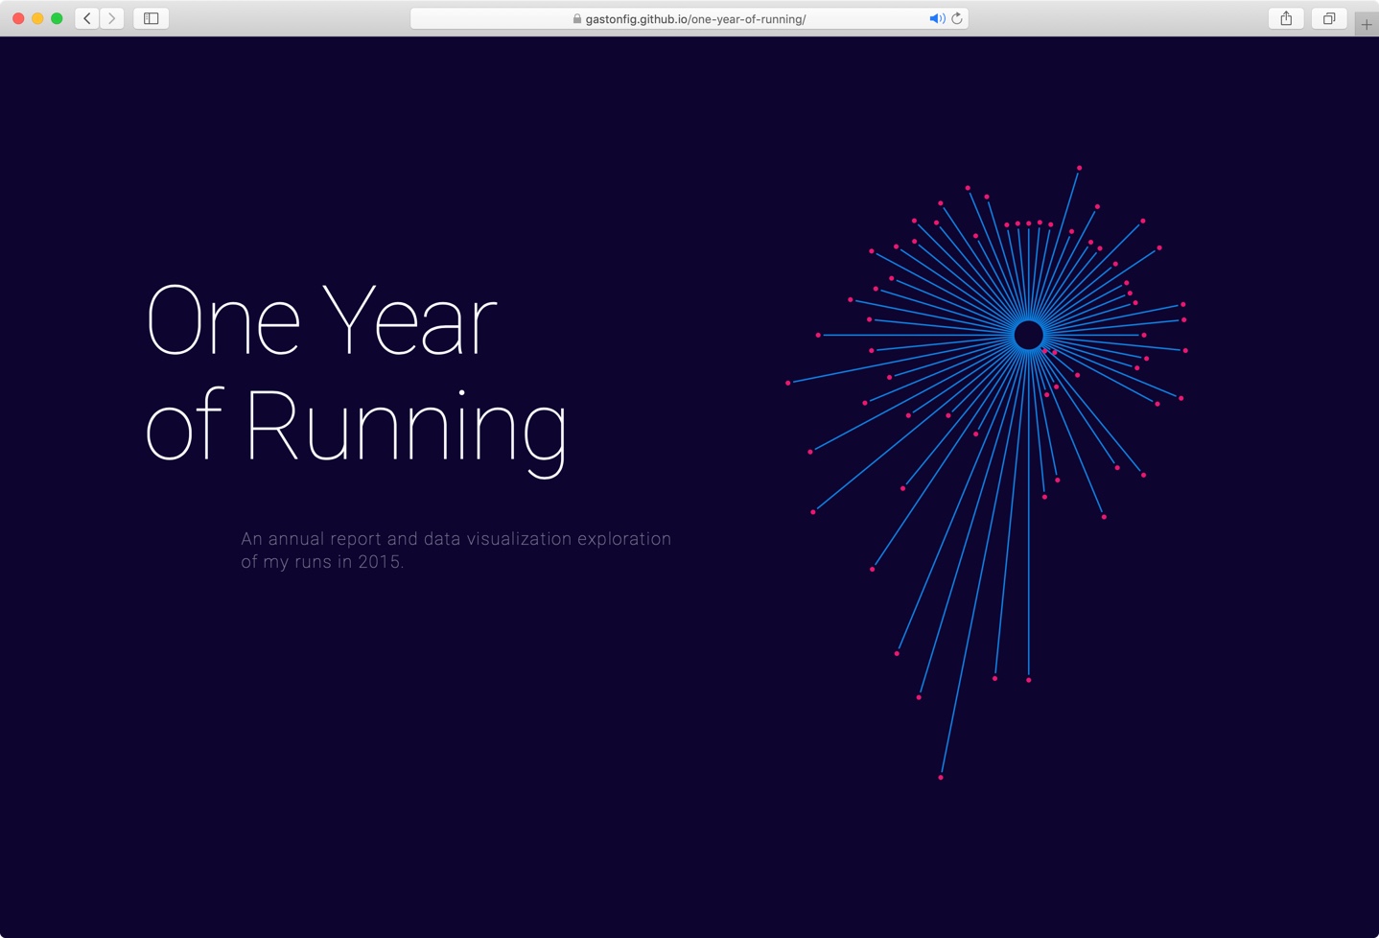
Task: Click the annual report subtitle text
Action: click(456, 550)
